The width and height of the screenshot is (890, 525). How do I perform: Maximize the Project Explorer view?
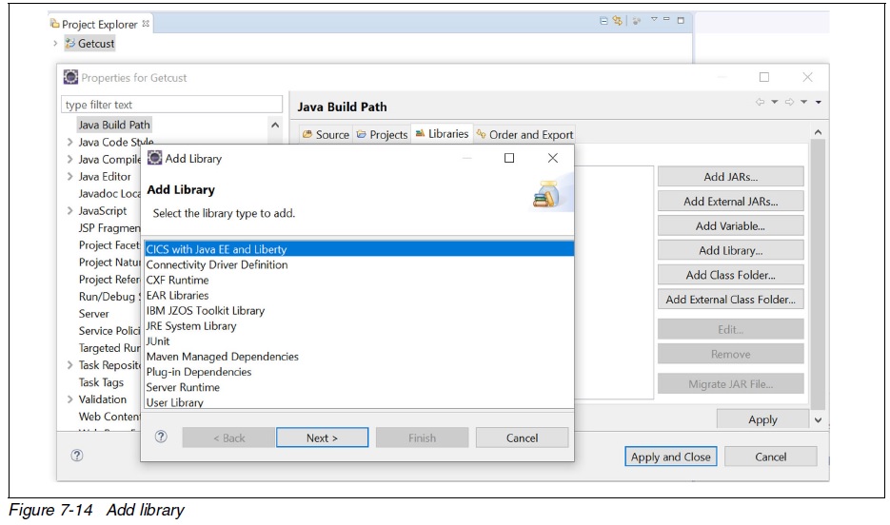point(680,21)
